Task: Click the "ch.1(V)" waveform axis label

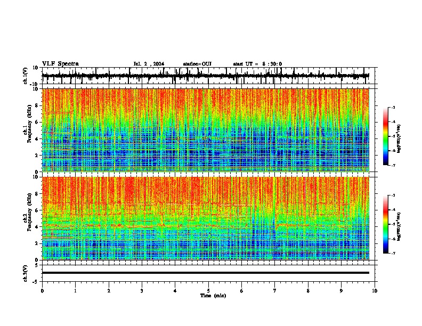Action: [x=26, y=76]
